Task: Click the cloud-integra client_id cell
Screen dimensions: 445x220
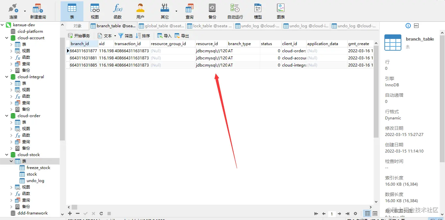Action: pyautogui.click(x=294, y=65)
